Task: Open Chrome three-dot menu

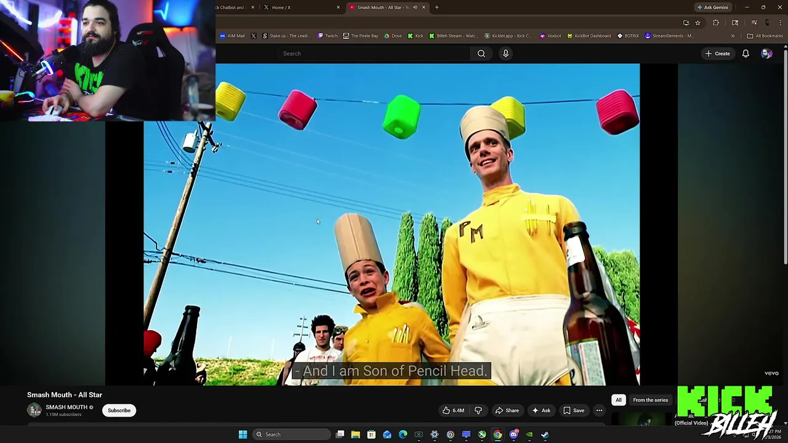Action: coord(780,23)
